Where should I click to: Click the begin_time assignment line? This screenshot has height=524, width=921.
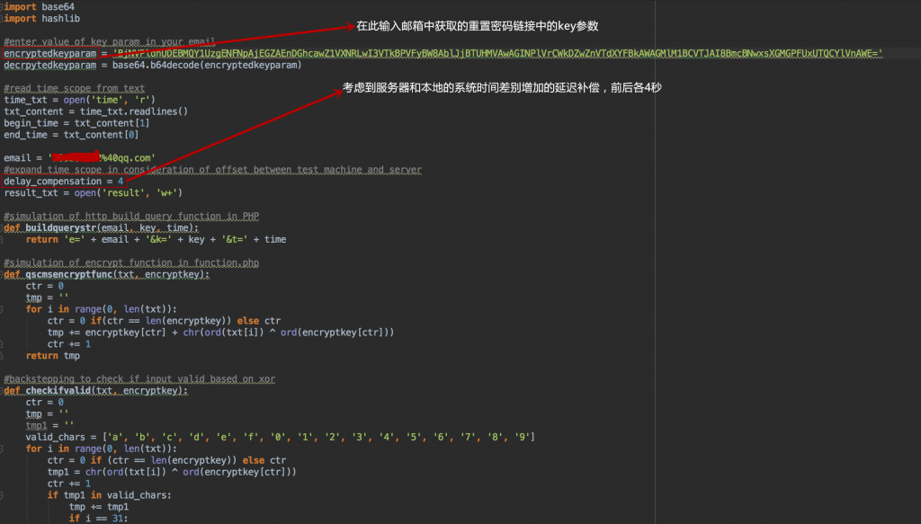coord(76,123)
